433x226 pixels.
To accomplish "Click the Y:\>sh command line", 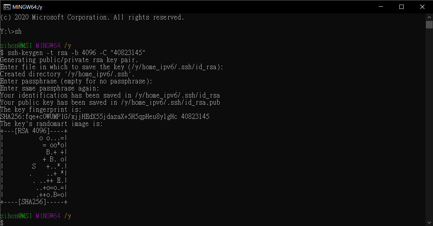I will (x=11, y=32).
